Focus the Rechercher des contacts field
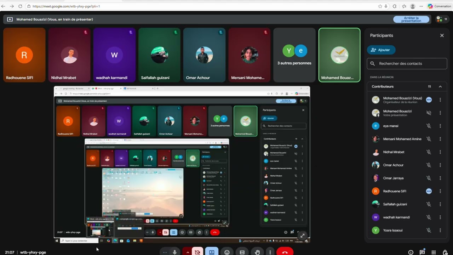This screenshot has width=453, height=255. (407, 64)
